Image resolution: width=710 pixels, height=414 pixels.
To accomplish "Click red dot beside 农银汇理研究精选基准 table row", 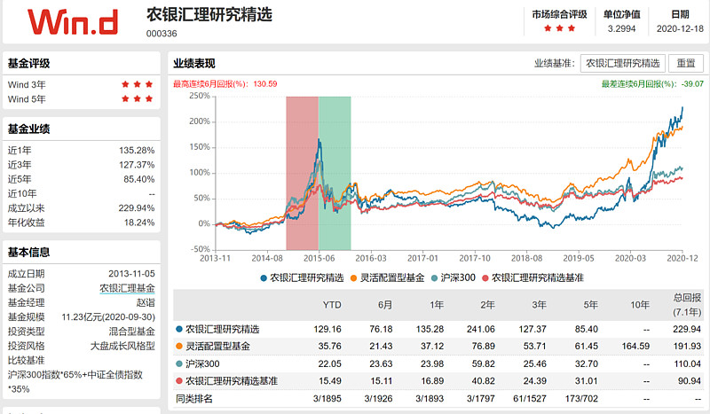I will coord(179,381).
